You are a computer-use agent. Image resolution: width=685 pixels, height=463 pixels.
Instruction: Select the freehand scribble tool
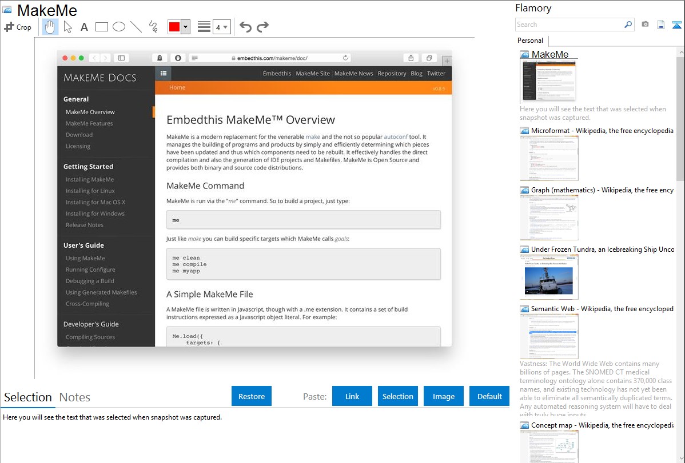(x=153, y=27)
